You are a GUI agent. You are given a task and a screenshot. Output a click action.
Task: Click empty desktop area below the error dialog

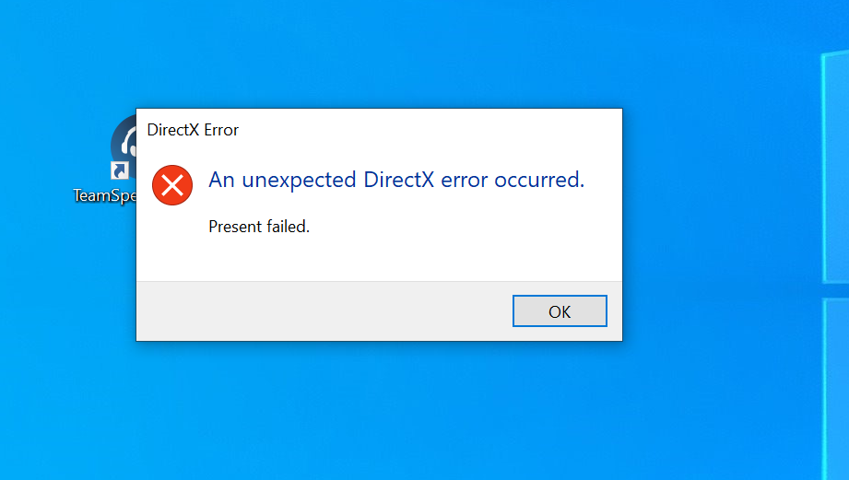pyautogui.click(x=379, y=411)
